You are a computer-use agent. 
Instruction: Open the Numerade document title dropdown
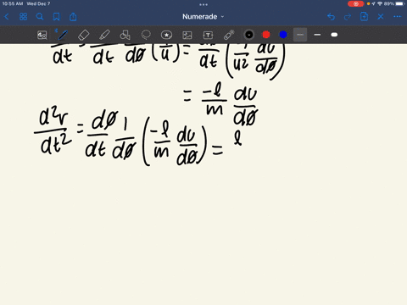point(203,17)
